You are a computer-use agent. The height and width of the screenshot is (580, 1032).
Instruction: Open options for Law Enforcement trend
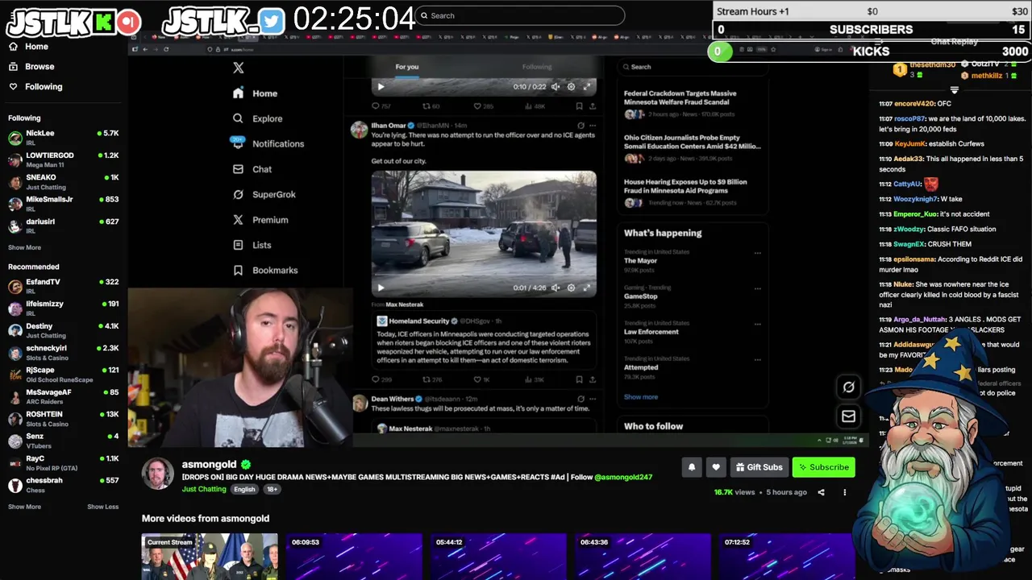(757, 324)
